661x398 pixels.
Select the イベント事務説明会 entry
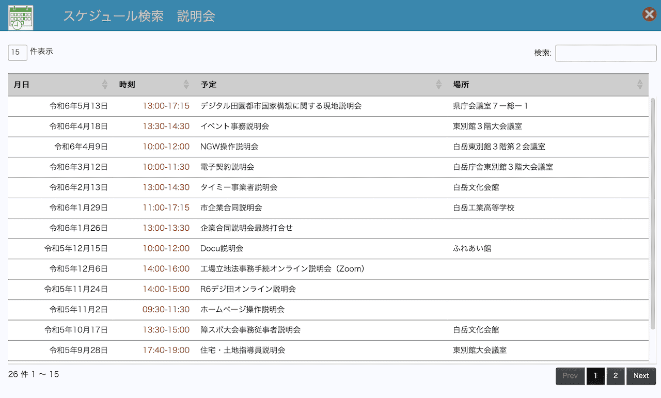pyautogui.click(x=234, y=126)
